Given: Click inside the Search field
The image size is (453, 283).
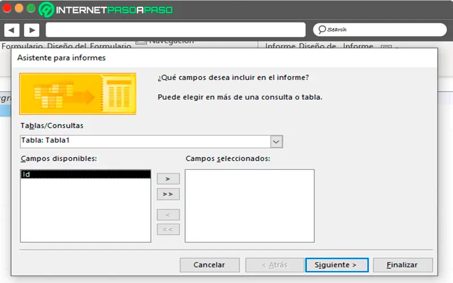Looking at the screenshot, I should 380,29.
